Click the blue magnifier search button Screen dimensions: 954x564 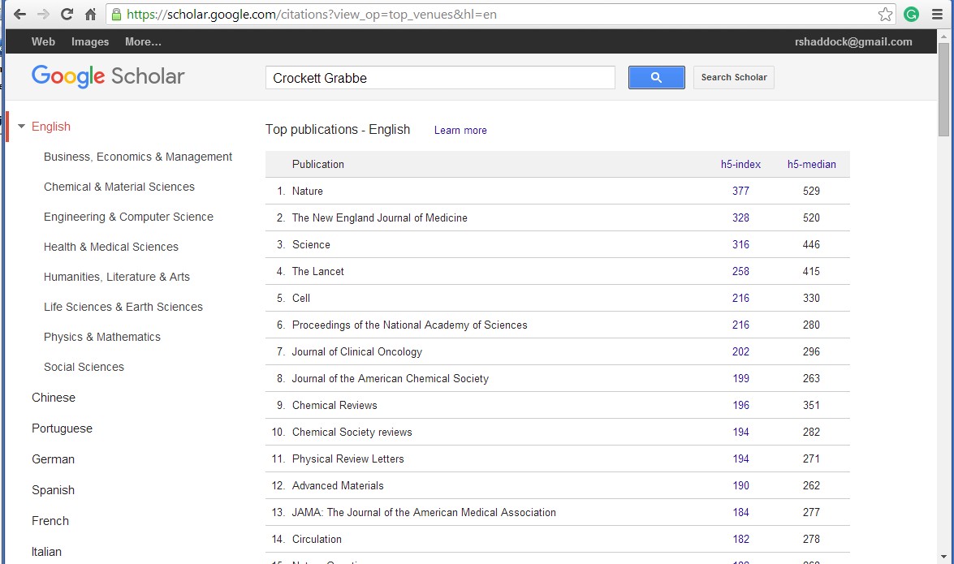click(657, 77)
